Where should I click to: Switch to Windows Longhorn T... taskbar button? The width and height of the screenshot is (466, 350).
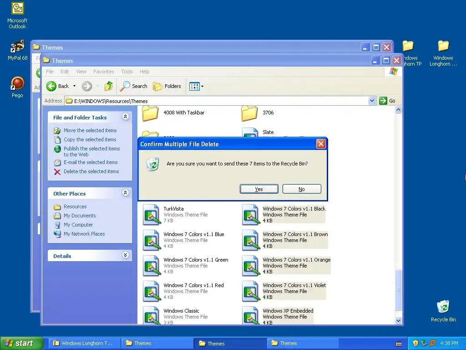[x=84, y=343]
